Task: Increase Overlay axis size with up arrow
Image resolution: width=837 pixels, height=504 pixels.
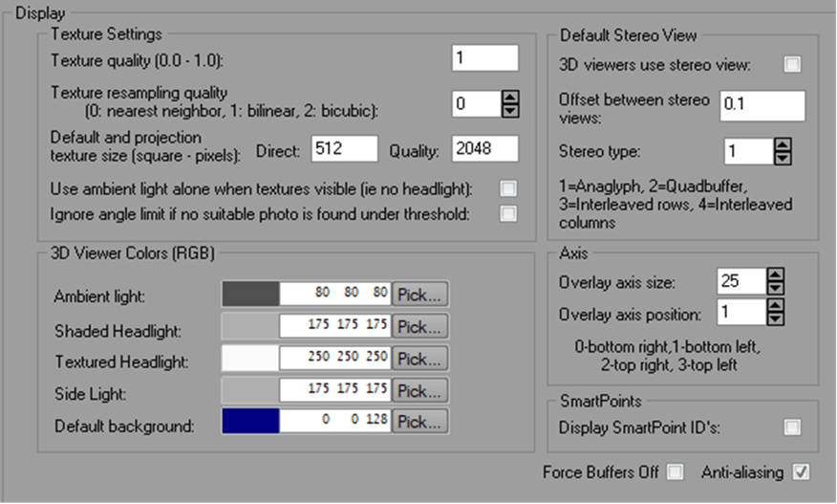Action: (776, 276)
